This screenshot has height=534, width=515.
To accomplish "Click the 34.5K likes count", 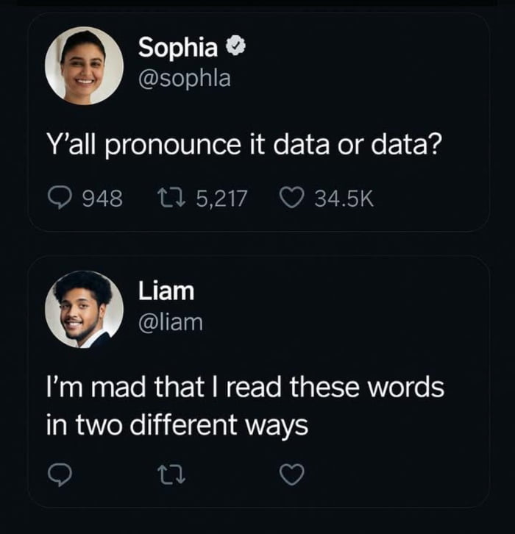I will (344, 197).
